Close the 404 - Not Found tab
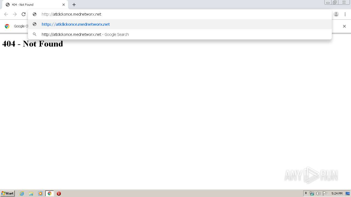This screenshot has width=351, height=197. click(x=64, y=5)
